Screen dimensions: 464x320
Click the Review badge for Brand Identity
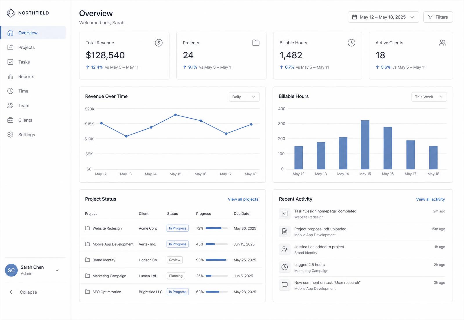175,260
